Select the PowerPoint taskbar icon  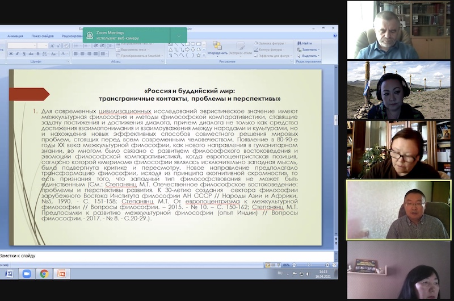click(61, 274)
